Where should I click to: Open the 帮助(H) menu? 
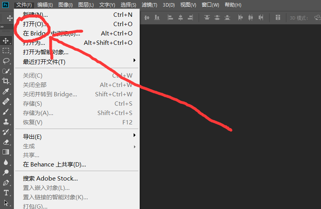pyautogui.click(x=233, y=5)
